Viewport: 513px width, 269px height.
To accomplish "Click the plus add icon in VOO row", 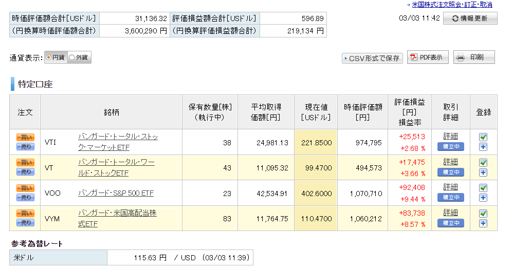I will click(x=483, y=198).
